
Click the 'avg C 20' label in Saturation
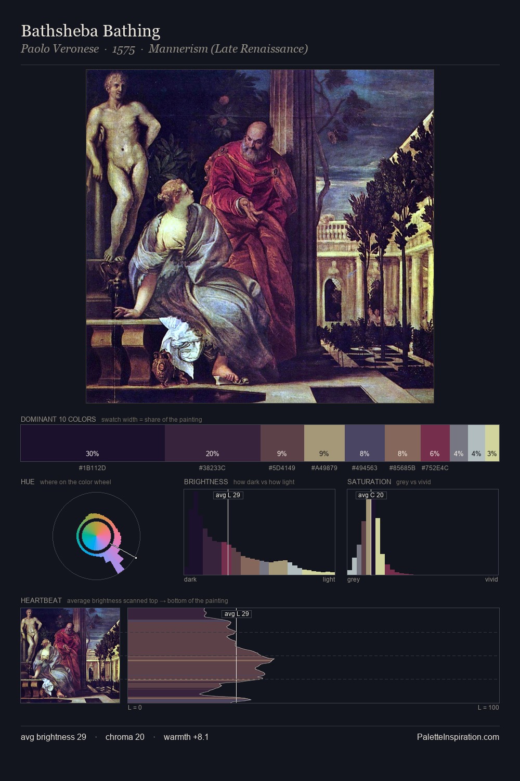tap(371, 495)
